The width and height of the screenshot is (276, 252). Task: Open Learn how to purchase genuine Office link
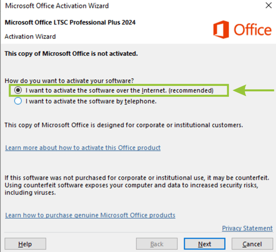(x=90, y=215)
